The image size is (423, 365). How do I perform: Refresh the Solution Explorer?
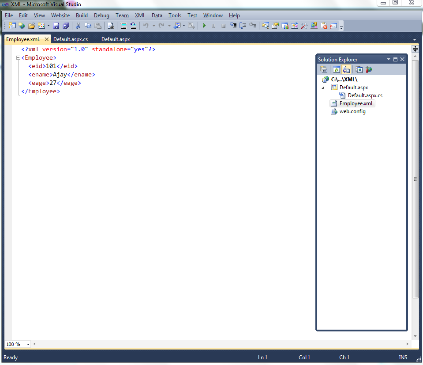click(336, 69)
